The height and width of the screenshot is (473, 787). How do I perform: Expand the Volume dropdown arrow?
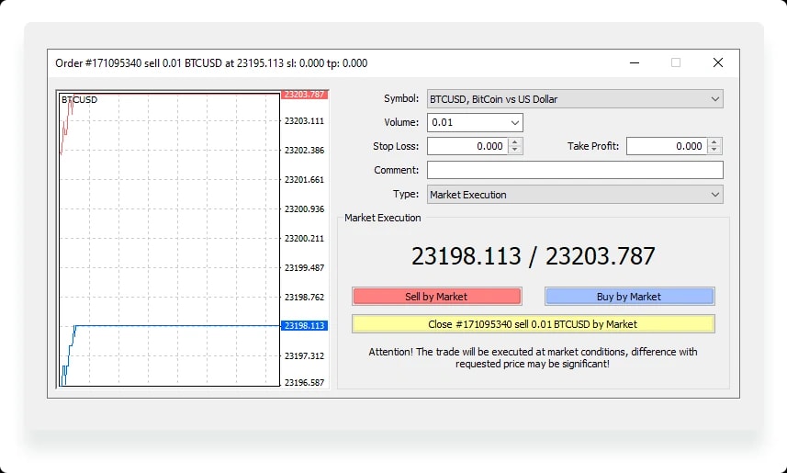[x=514, y=122]
